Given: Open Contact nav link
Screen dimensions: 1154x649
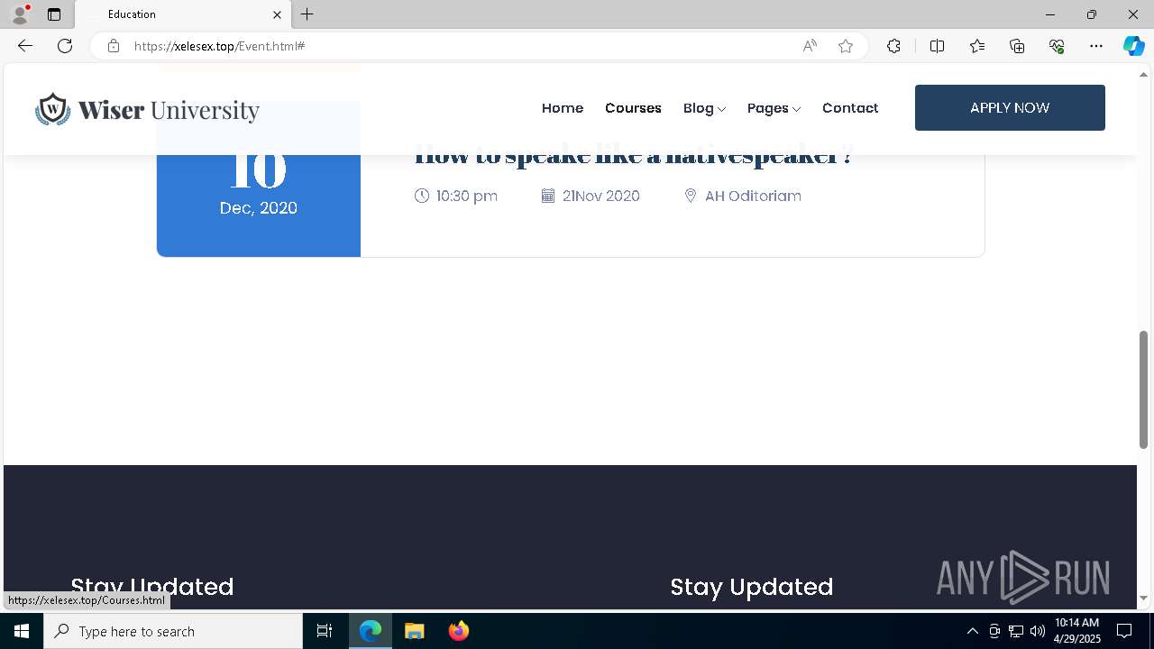Looking at the screenshot, I should coord(850,108).
